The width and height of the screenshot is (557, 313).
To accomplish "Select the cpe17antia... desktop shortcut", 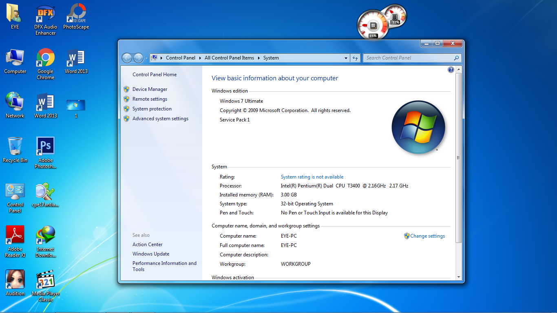I will 45,194.
